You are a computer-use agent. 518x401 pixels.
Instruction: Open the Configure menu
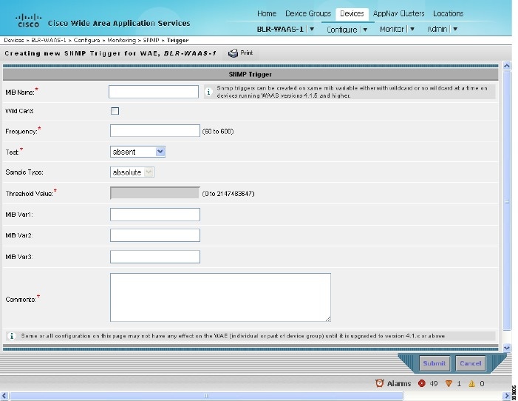point(342,30)
